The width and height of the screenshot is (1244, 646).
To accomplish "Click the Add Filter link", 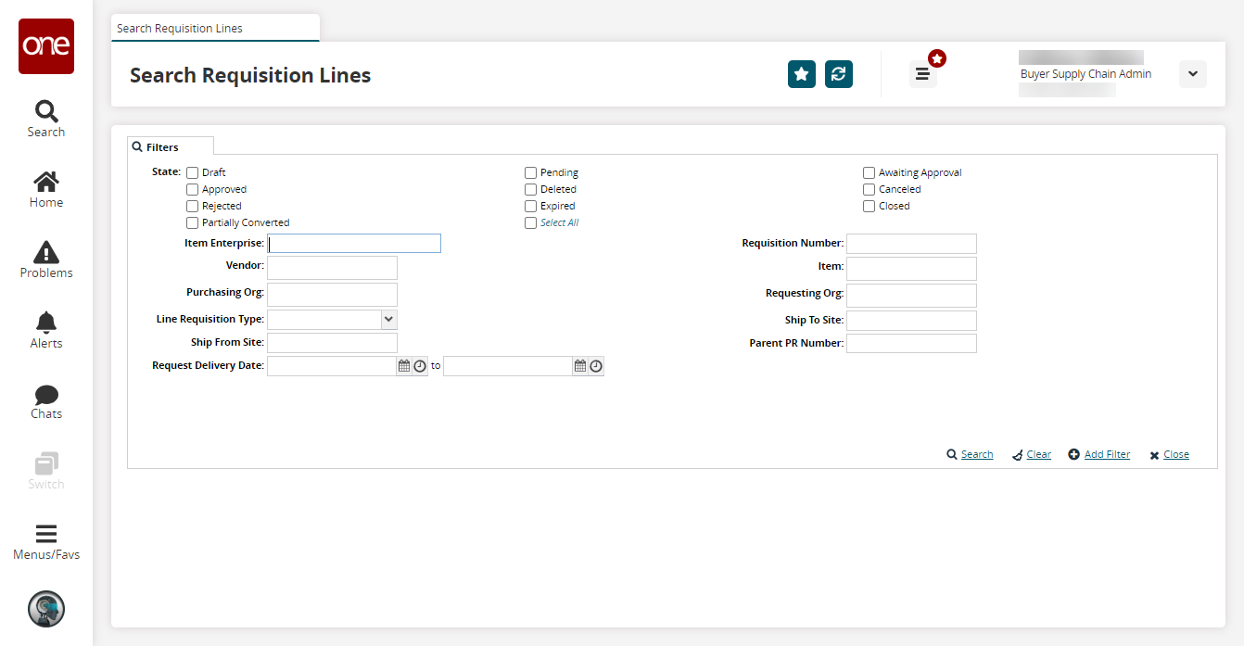I will pyautogui.click(x=1106, y=454).
